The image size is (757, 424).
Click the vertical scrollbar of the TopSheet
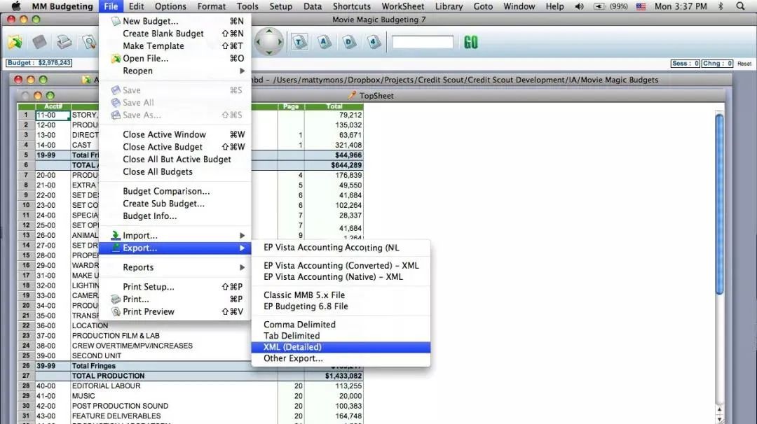point(719,203)
